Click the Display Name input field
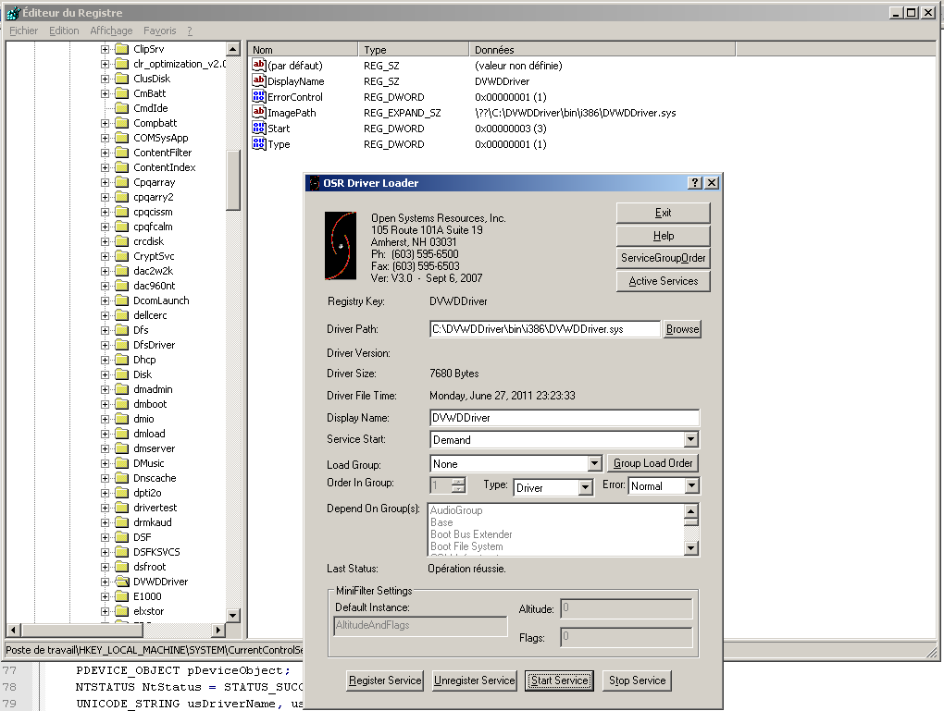Viewport: 944px width, 711px height. click(x=565, y=418)
